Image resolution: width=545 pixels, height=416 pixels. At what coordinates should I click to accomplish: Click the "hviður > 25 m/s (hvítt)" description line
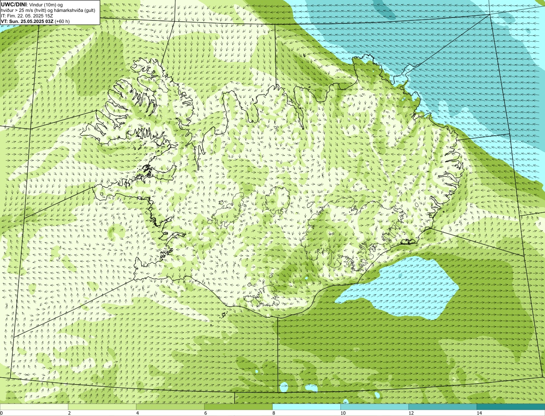pos(48,10)
